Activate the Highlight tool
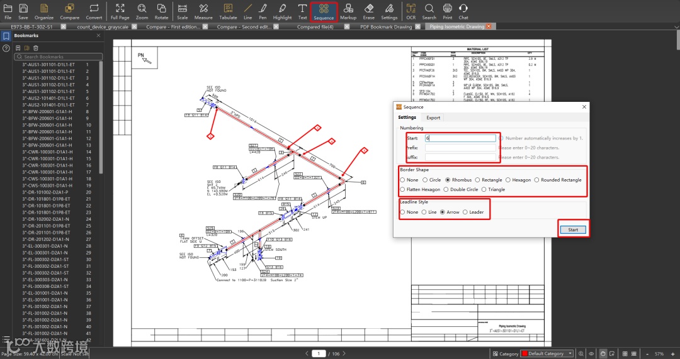This screenshot has width=680, height=359. pyautogui.click(x=282, y=12)
